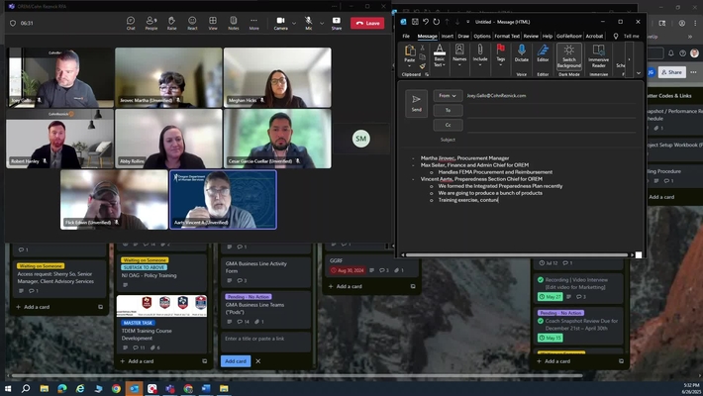
Task: Switch Background dark mode toggle
Action: (569, 56)
